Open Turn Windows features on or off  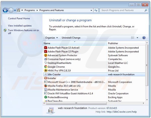[23, 32]
